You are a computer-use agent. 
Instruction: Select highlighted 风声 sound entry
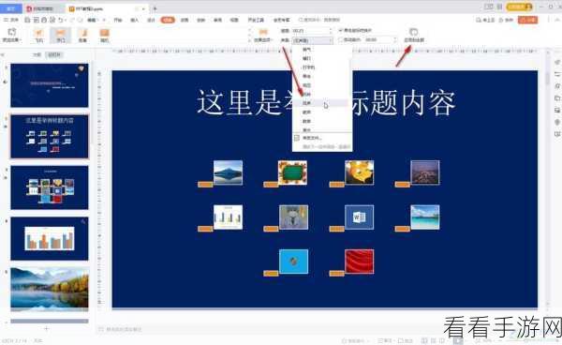[x=320, y=103]
